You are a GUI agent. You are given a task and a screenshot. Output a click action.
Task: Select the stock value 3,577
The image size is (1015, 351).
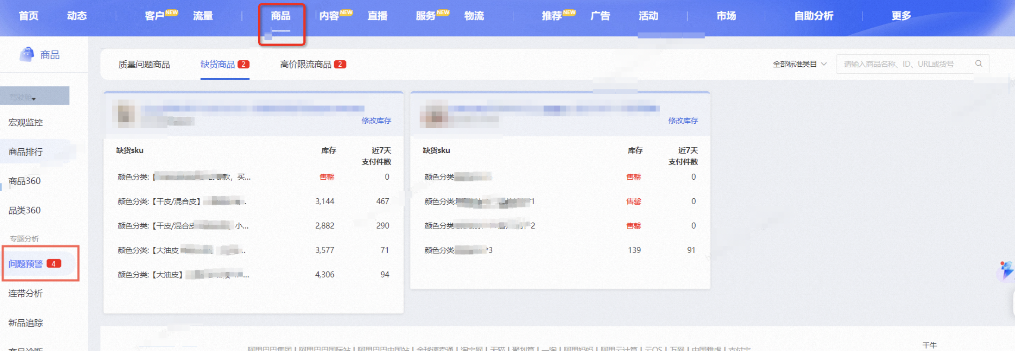pos(325,250)
